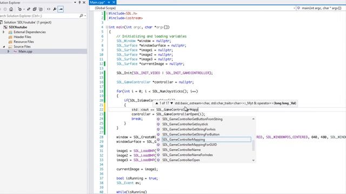Image resolution: width=346 pixels, height=194 pixels.
Task: Click the search magnifier icon in Solution Explorer
Action: 81,16
